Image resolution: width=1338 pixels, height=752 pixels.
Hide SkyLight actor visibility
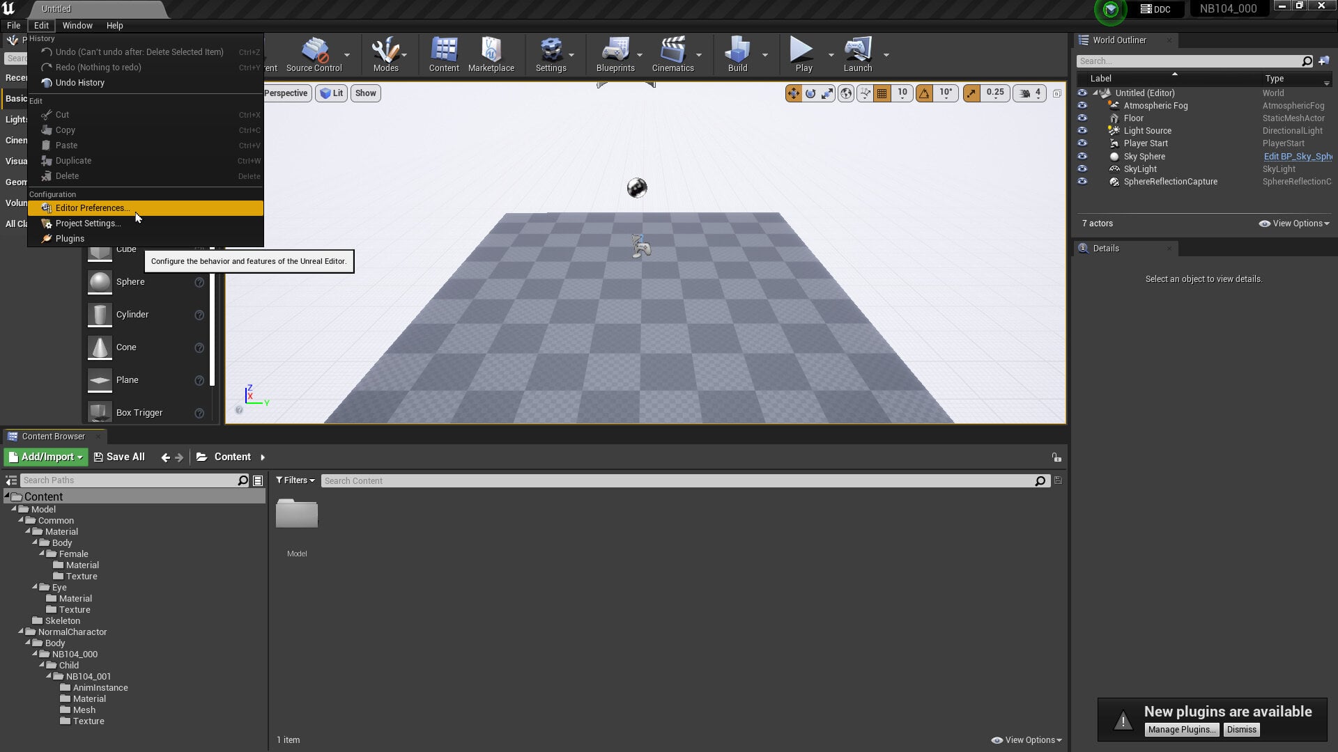tap(1082, 169)
